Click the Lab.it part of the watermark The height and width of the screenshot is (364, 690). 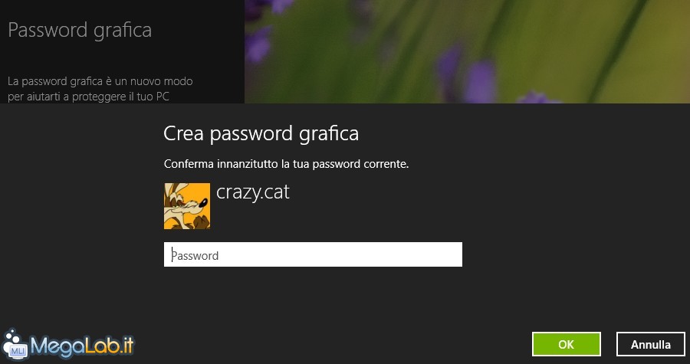pyautogui.click(x=110, y=345)
